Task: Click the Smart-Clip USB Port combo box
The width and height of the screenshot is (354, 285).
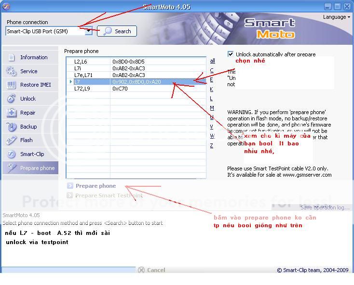Action: tap(49, 31)
